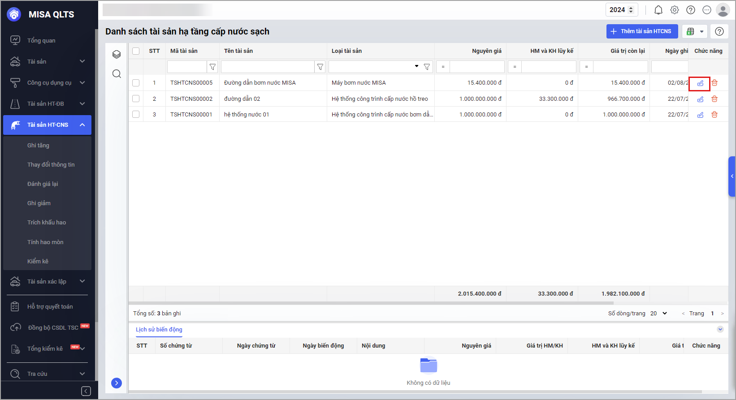736x400 pixels.
Task: Open the notifications bell
Action: 658,10
